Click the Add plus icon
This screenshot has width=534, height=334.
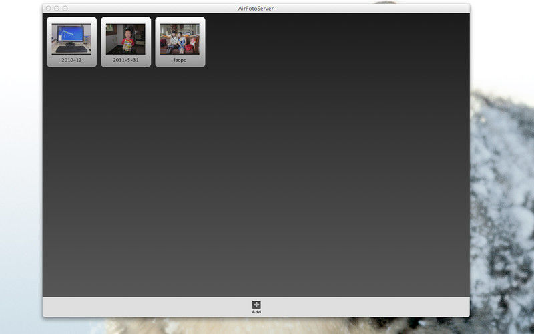(256, 305)
